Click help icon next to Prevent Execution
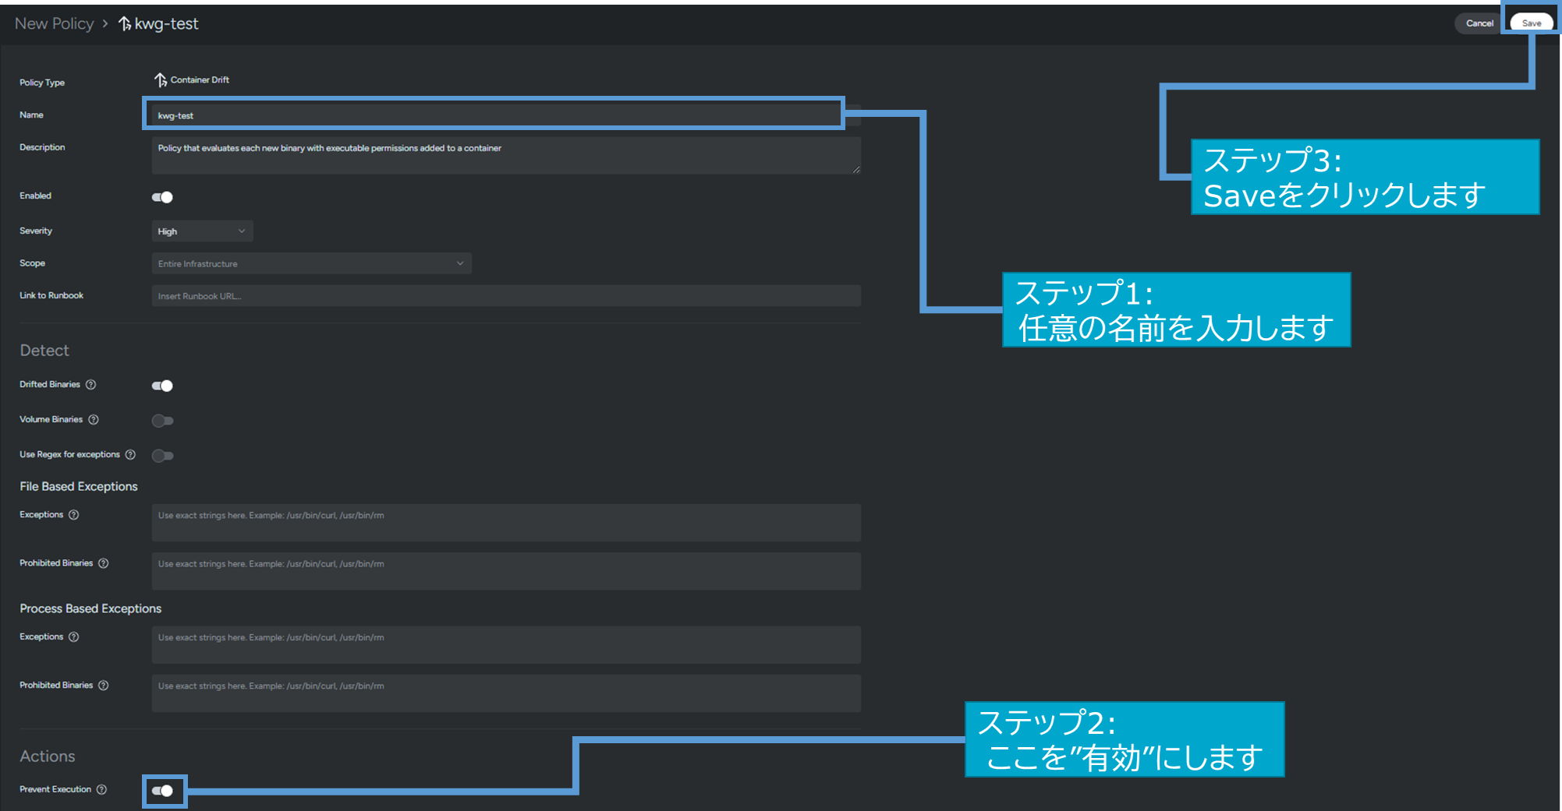 point(101,790)
